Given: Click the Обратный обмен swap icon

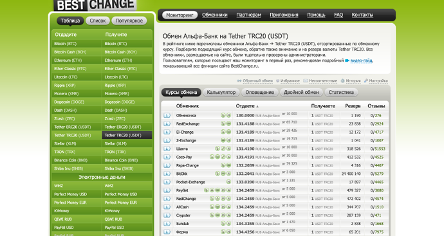Looking at the screenshot, I should pyautogui.click(x=239, y=81).
